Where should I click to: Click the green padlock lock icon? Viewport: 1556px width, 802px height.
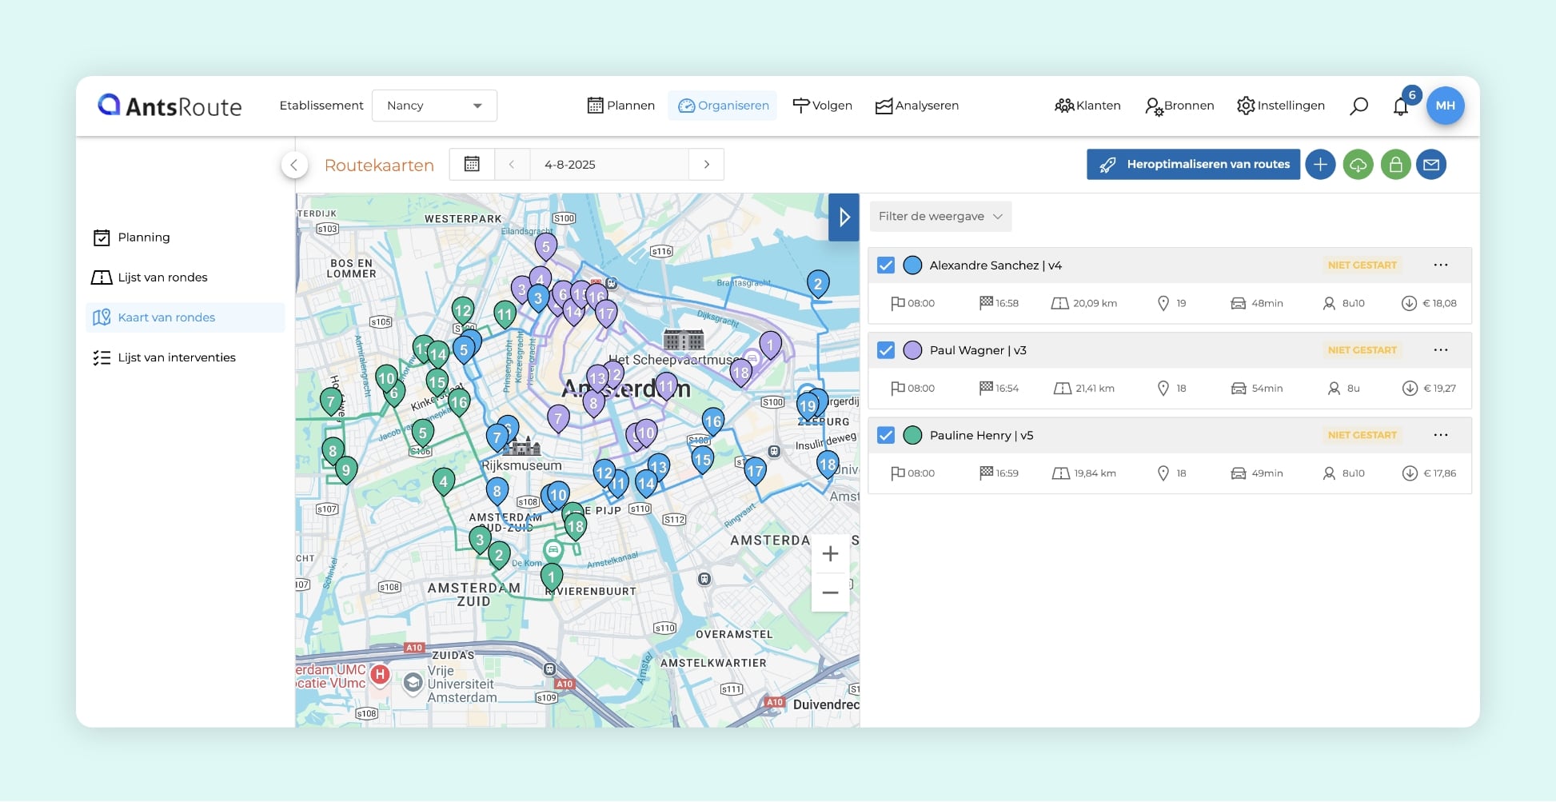point(1395,165)
